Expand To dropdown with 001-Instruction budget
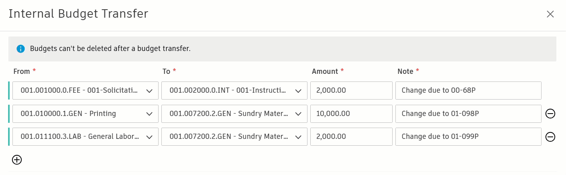 234,91
